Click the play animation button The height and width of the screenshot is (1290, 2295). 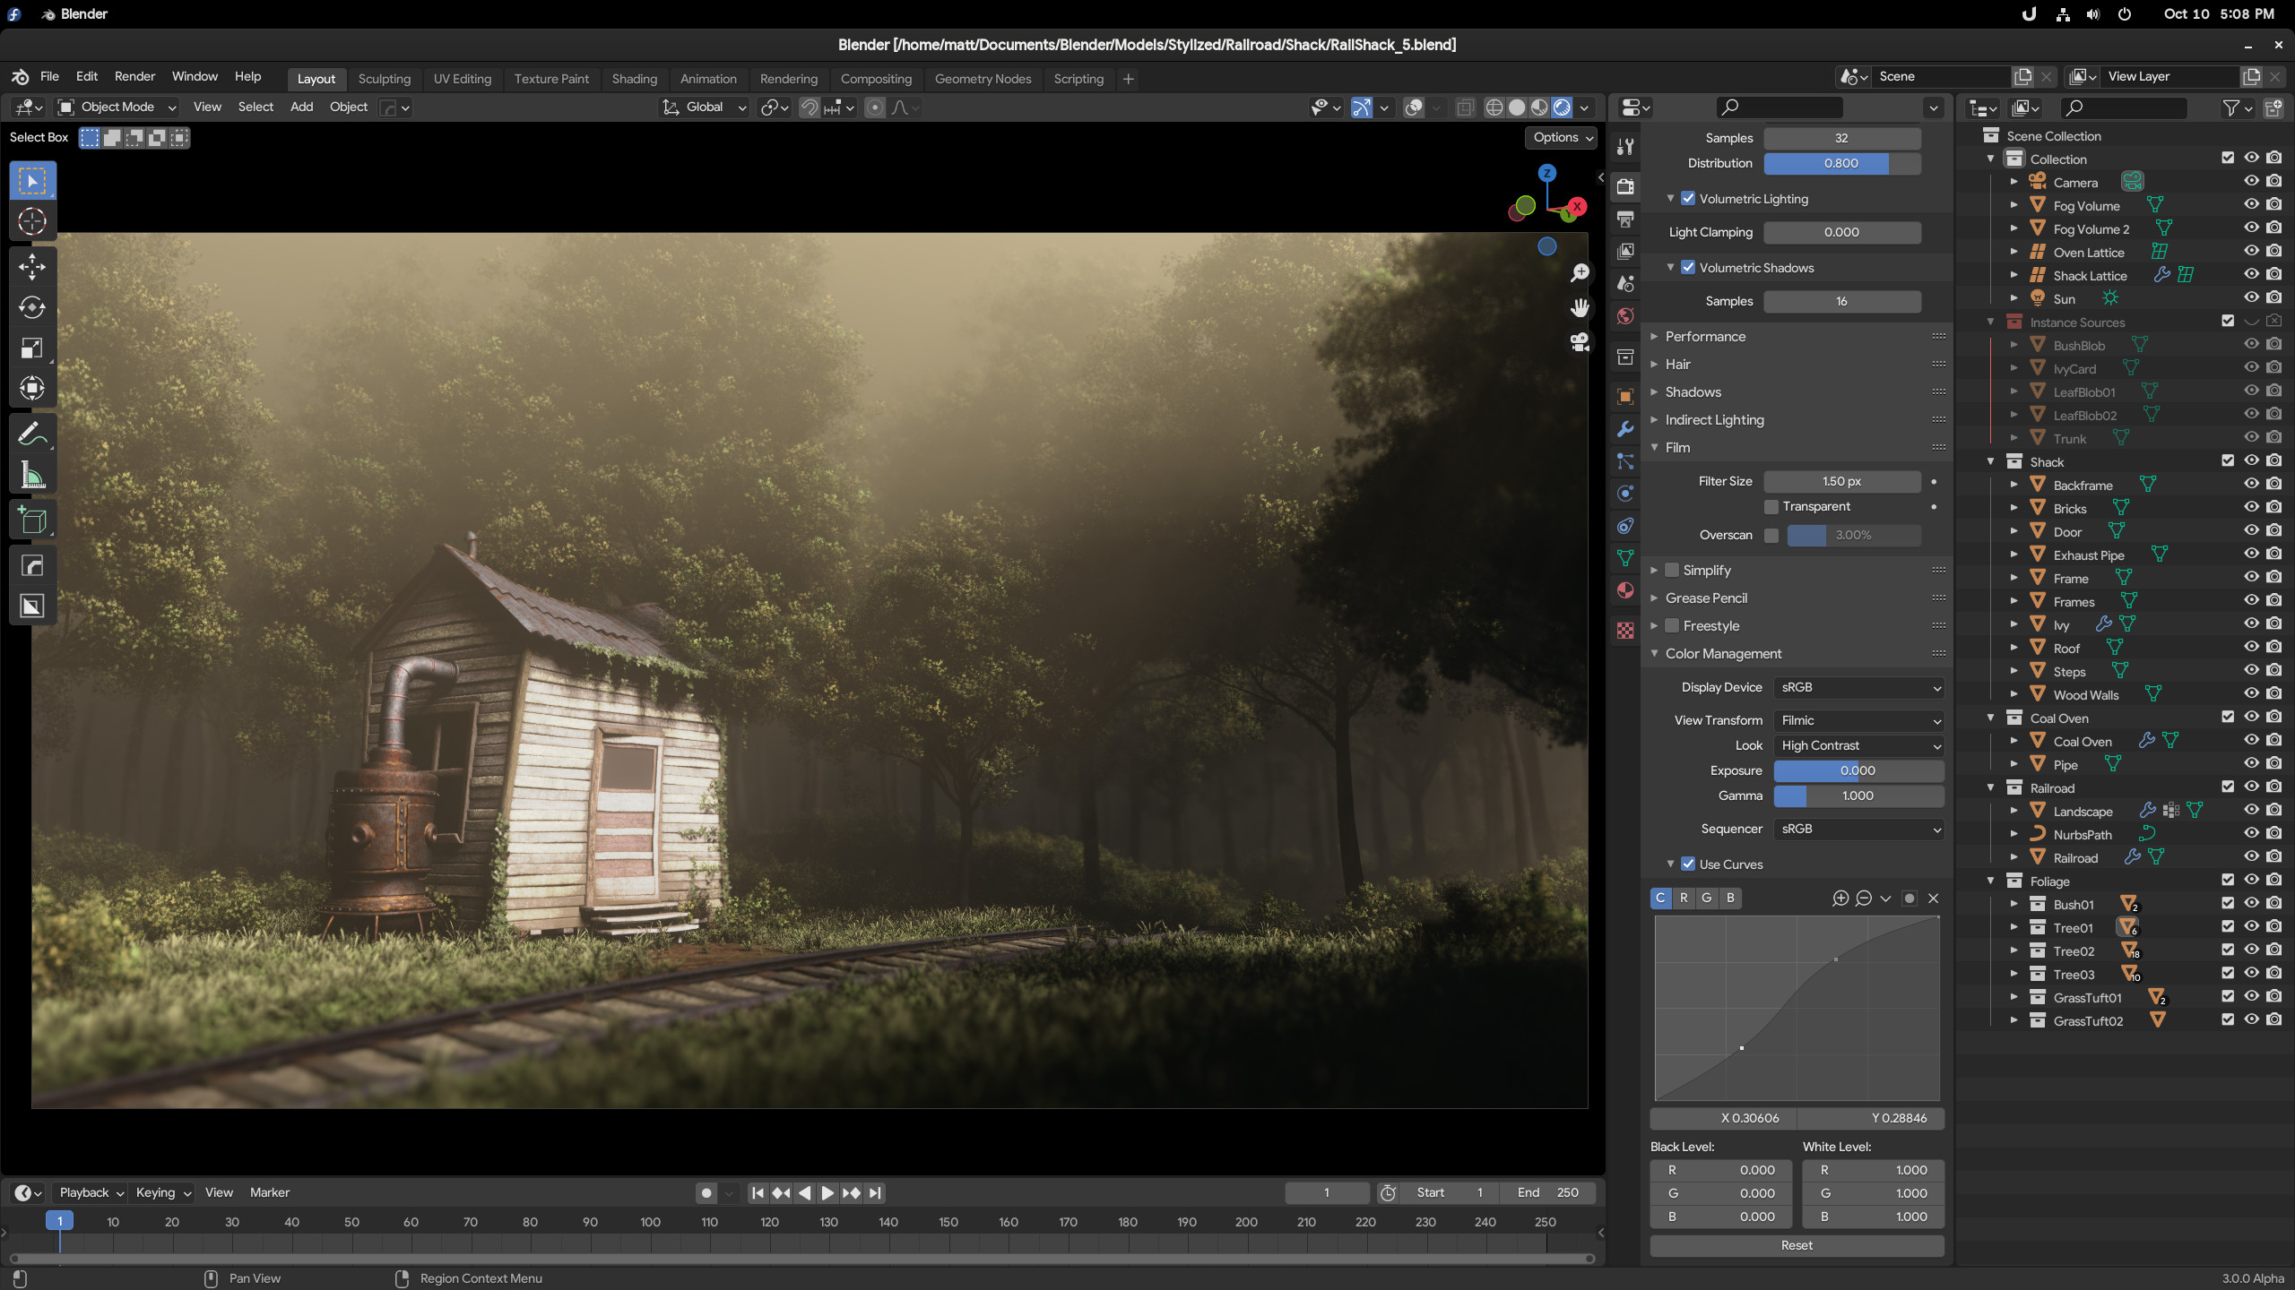point(827,1193)
